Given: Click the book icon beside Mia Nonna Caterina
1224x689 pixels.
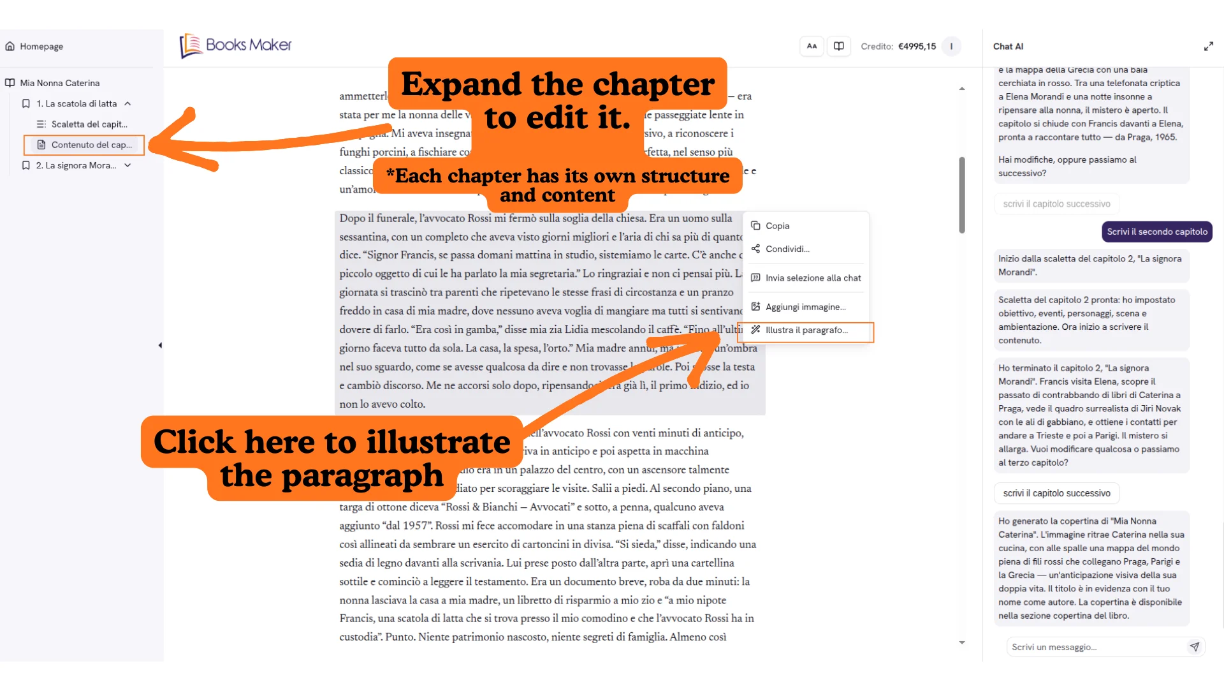Looking at the screenshot, I should coord(10,83).
